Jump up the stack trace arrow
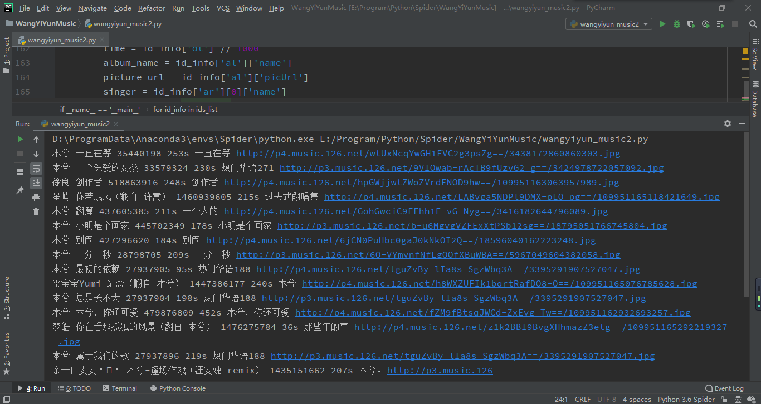Viewport: 761px width, 404px height. click(36, 139)
